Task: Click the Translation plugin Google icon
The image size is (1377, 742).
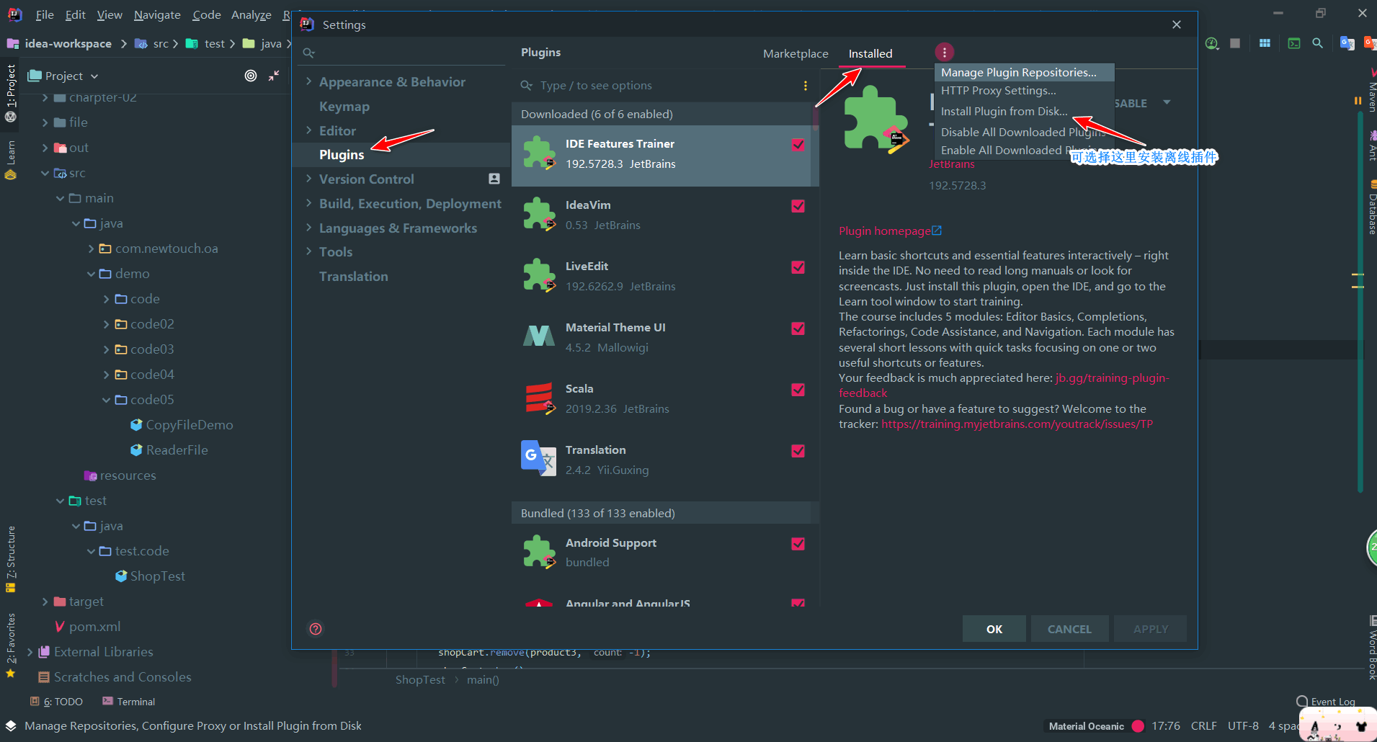Action: pos(539,459)
